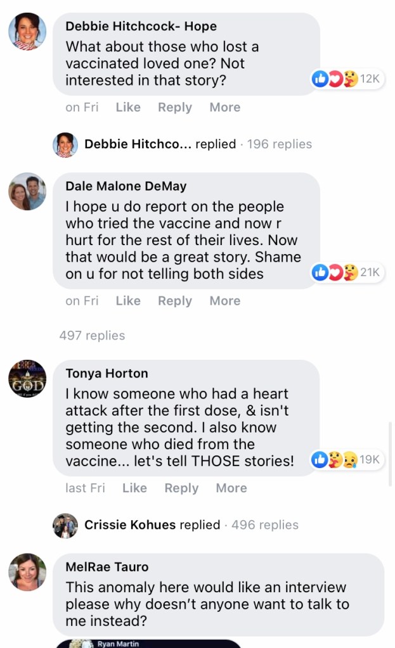Open More options on Debbie's comment
395x648 pixels.
[x=225, y=107]
